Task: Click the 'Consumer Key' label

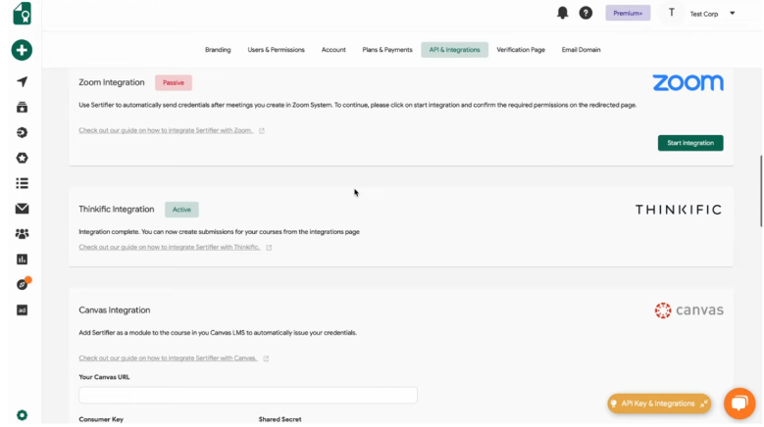Action: (x=101, y=419)
